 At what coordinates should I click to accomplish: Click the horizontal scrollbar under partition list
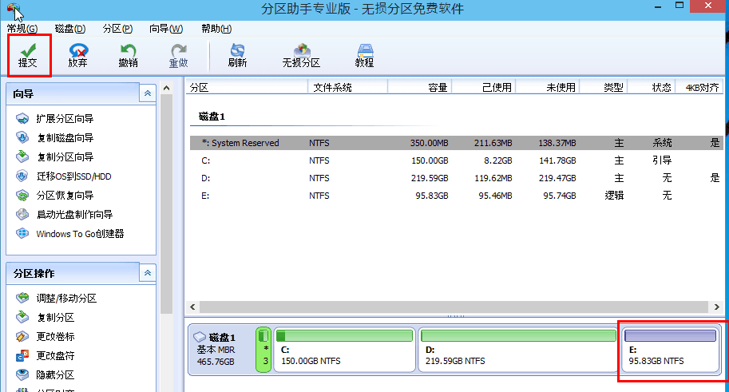(x=447, y=307)
